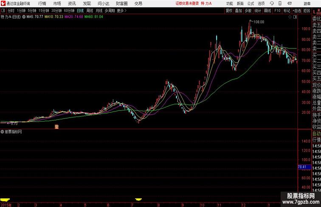Viewport: 321px width, 207px height.
Task: Select the 月线 monthly period
Action: click(x=99, y=11)
